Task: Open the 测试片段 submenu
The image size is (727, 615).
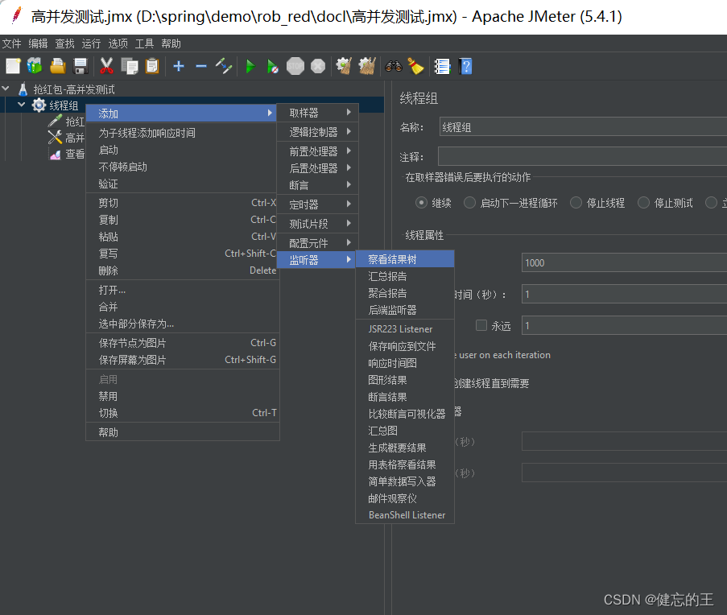Action: tap(317, 224)
